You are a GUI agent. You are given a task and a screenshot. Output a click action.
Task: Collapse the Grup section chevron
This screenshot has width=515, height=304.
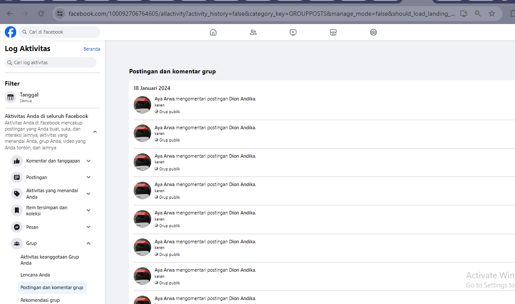(88, 243)
